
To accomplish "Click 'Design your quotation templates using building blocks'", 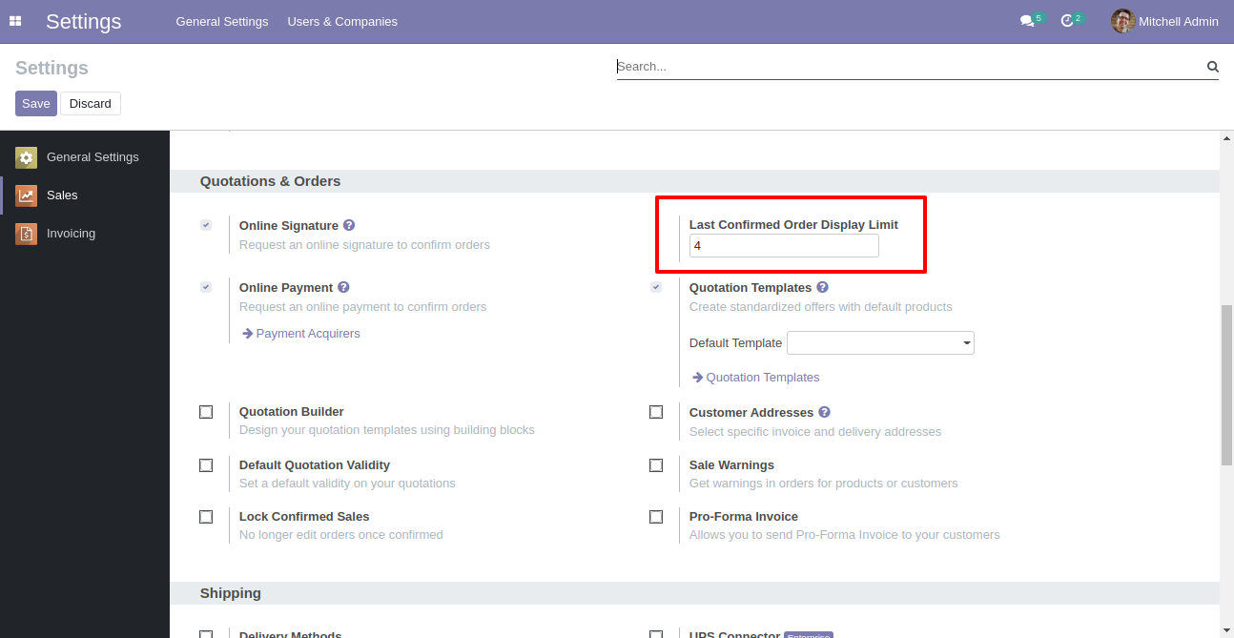I will pos(387,430).
